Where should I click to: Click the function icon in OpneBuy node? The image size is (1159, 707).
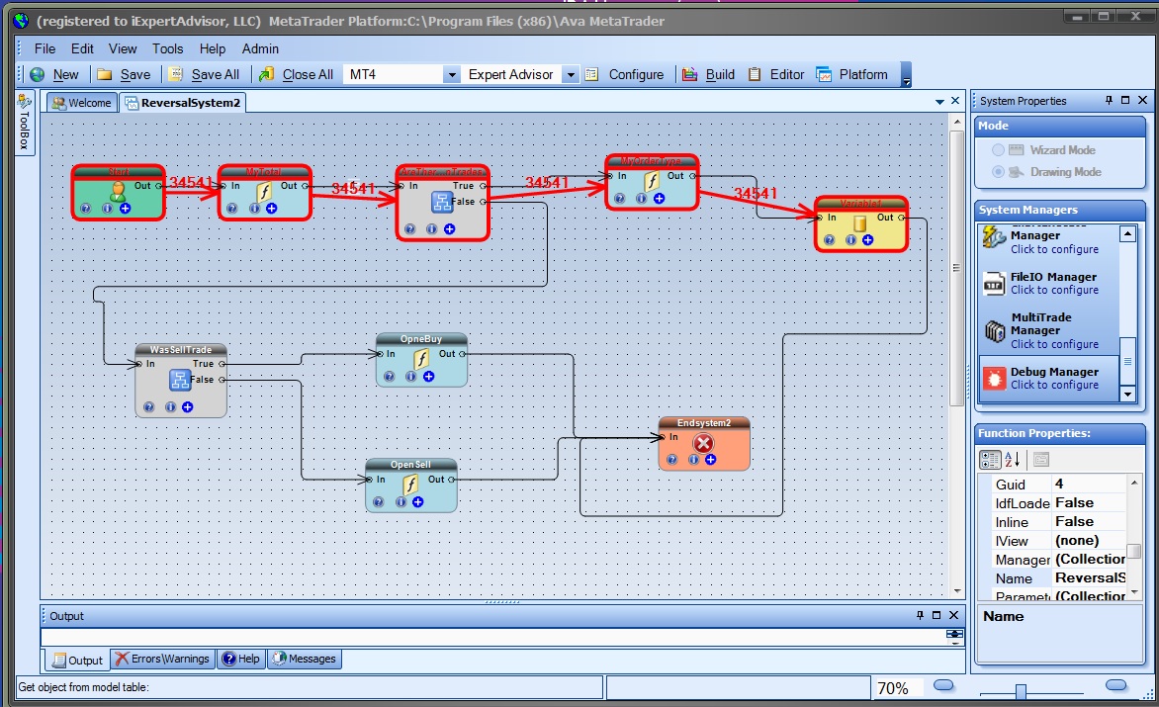pyautogui.click(x=421, y=359)
